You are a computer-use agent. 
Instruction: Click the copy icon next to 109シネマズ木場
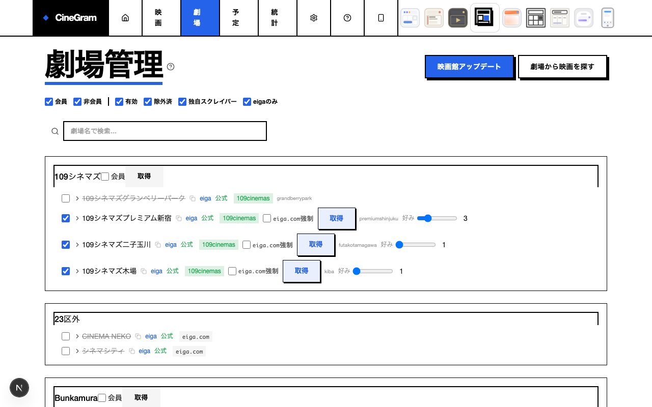[144, 271]
